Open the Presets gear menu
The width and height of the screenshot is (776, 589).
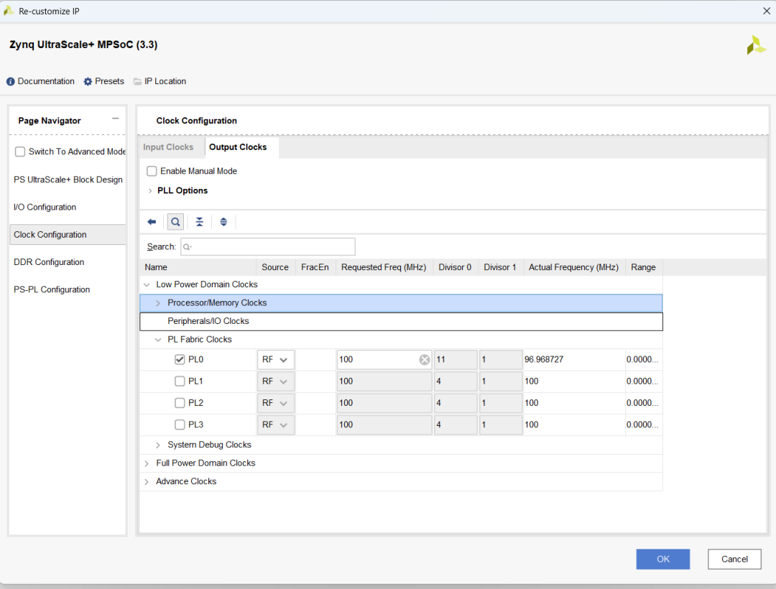(x=88, y=82)
